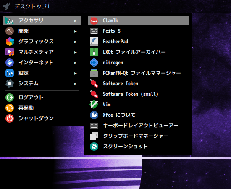Click the 設定 sliders icon
Image resolution: width=231 pixels, height=189 pixels.
point(10,73)
